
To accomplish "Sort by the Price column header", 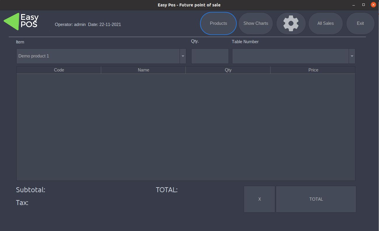I will click(313, 70).
